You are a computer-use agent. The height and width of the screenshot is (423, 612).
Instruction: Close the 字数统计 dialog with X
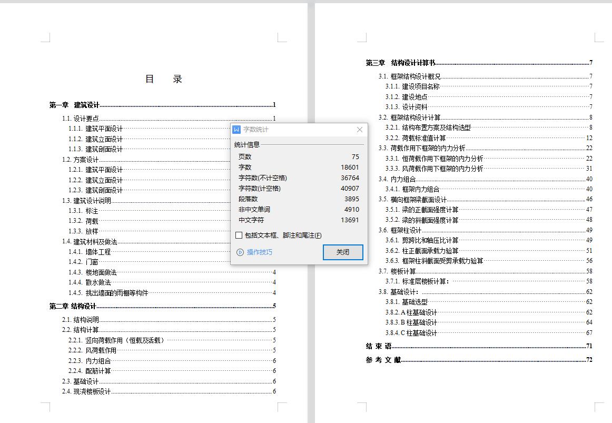pyautogui.click(x=360, y=130)
